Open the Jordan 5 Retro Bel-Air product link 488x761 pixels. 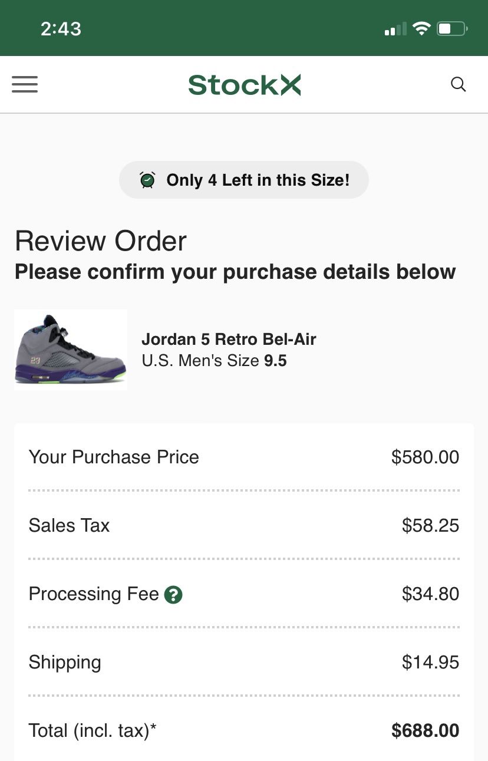[229, 339]
